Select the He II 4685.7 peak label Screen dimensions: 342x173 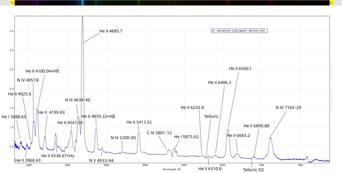(111, 31)
